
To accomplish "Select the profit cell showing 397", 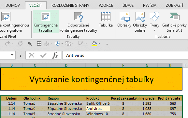I will (x=170, y=109).
